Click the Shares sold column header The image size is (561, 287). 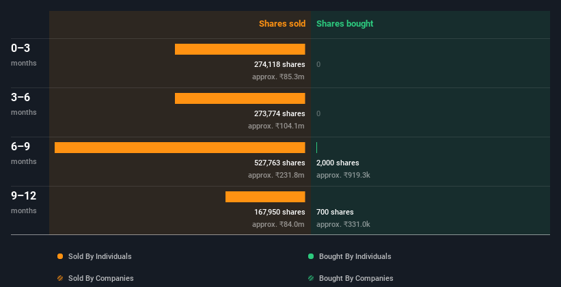(282, 24)
